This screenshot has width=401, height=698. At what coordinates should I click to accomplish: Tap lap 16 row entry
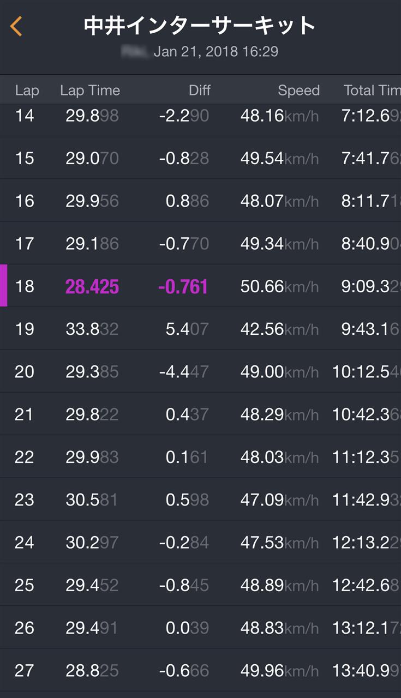point(200,201)
